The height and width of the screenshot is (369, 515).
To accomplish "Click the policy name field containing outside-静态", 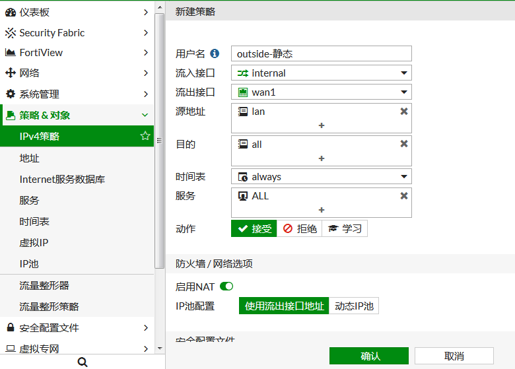I will (322, 53).
